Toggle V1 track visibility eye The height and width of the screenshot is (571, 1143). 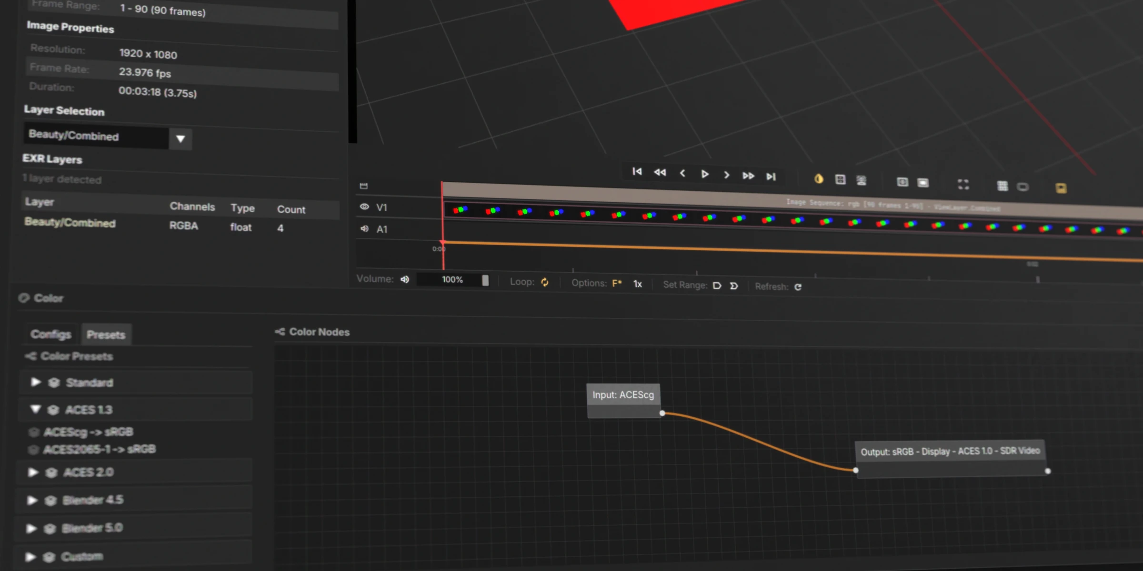pyautogui.click(x=364, y=207)
